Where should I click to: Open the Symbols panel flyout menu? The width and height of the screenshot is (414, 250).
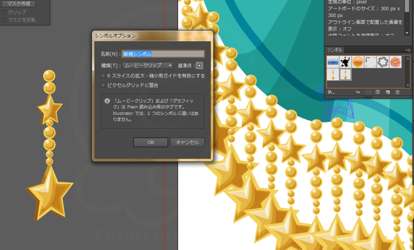(x=408, y=50)
